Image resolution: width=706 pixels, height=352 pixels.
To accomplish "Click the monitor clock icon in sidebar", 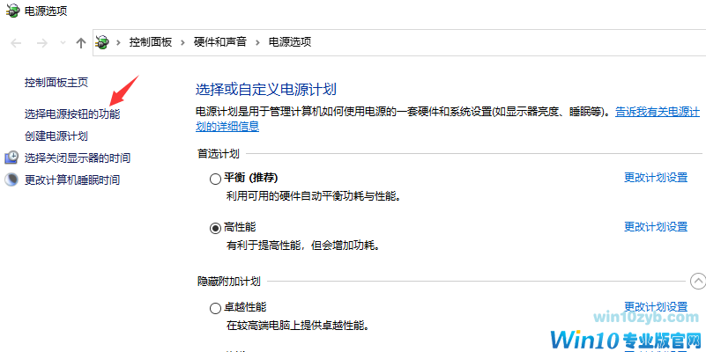I will (x=11, y=158).
